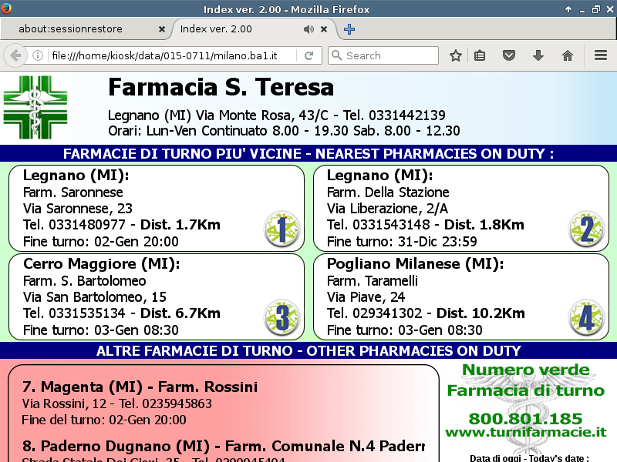The width and height of the screenshot is (617, 462).
Task: Click the search engine magnifier dropdown
Action: [337, 55]
